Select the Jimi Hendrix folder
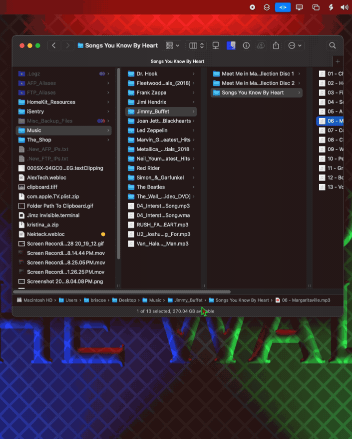Image resolution: width=352 pixels, height=439 pixels. pyautogui.click(x=161, y=102)
